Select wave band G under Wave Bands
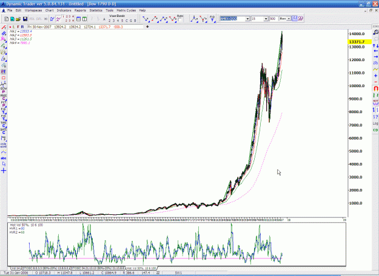The image size is (379, 276). [x=131, y=21]
